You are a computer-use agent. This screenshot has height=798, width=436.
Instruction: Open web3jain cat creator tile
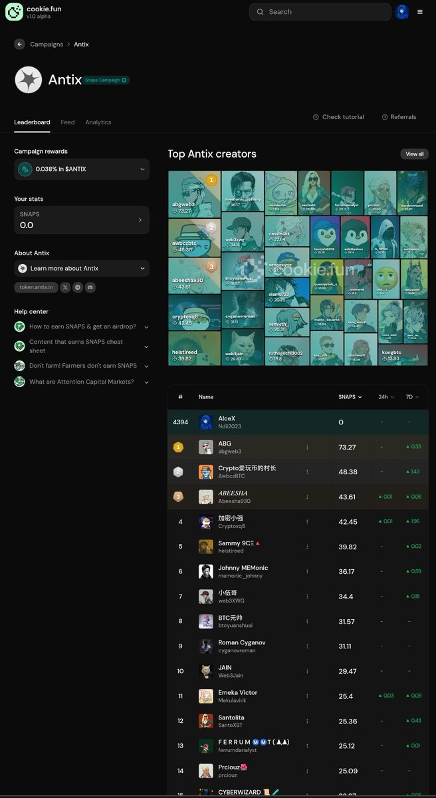tap(243, 348)
